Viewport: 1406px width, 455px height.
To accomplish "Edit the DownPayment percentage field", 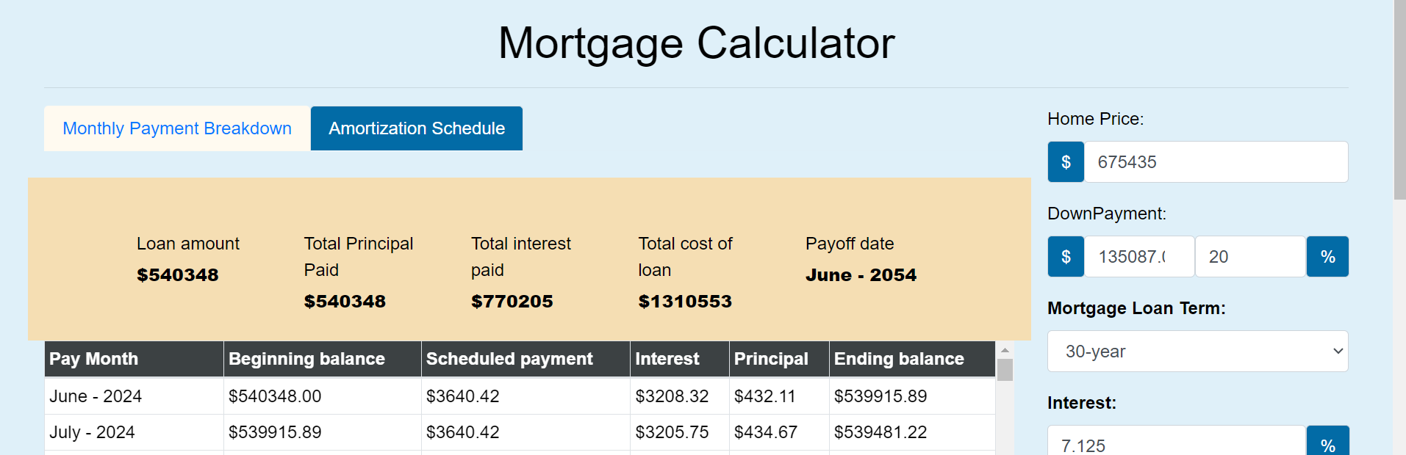I will pyautogui.click(x=1249, y=257).
